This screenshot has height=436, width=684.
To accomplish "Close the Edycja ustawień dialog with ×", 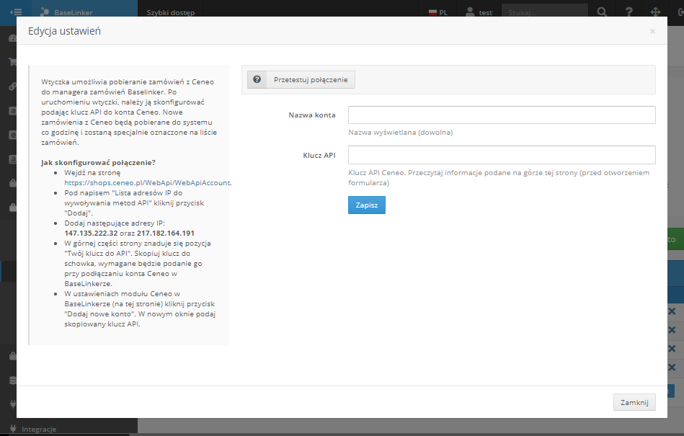I will tap(652, 32).
